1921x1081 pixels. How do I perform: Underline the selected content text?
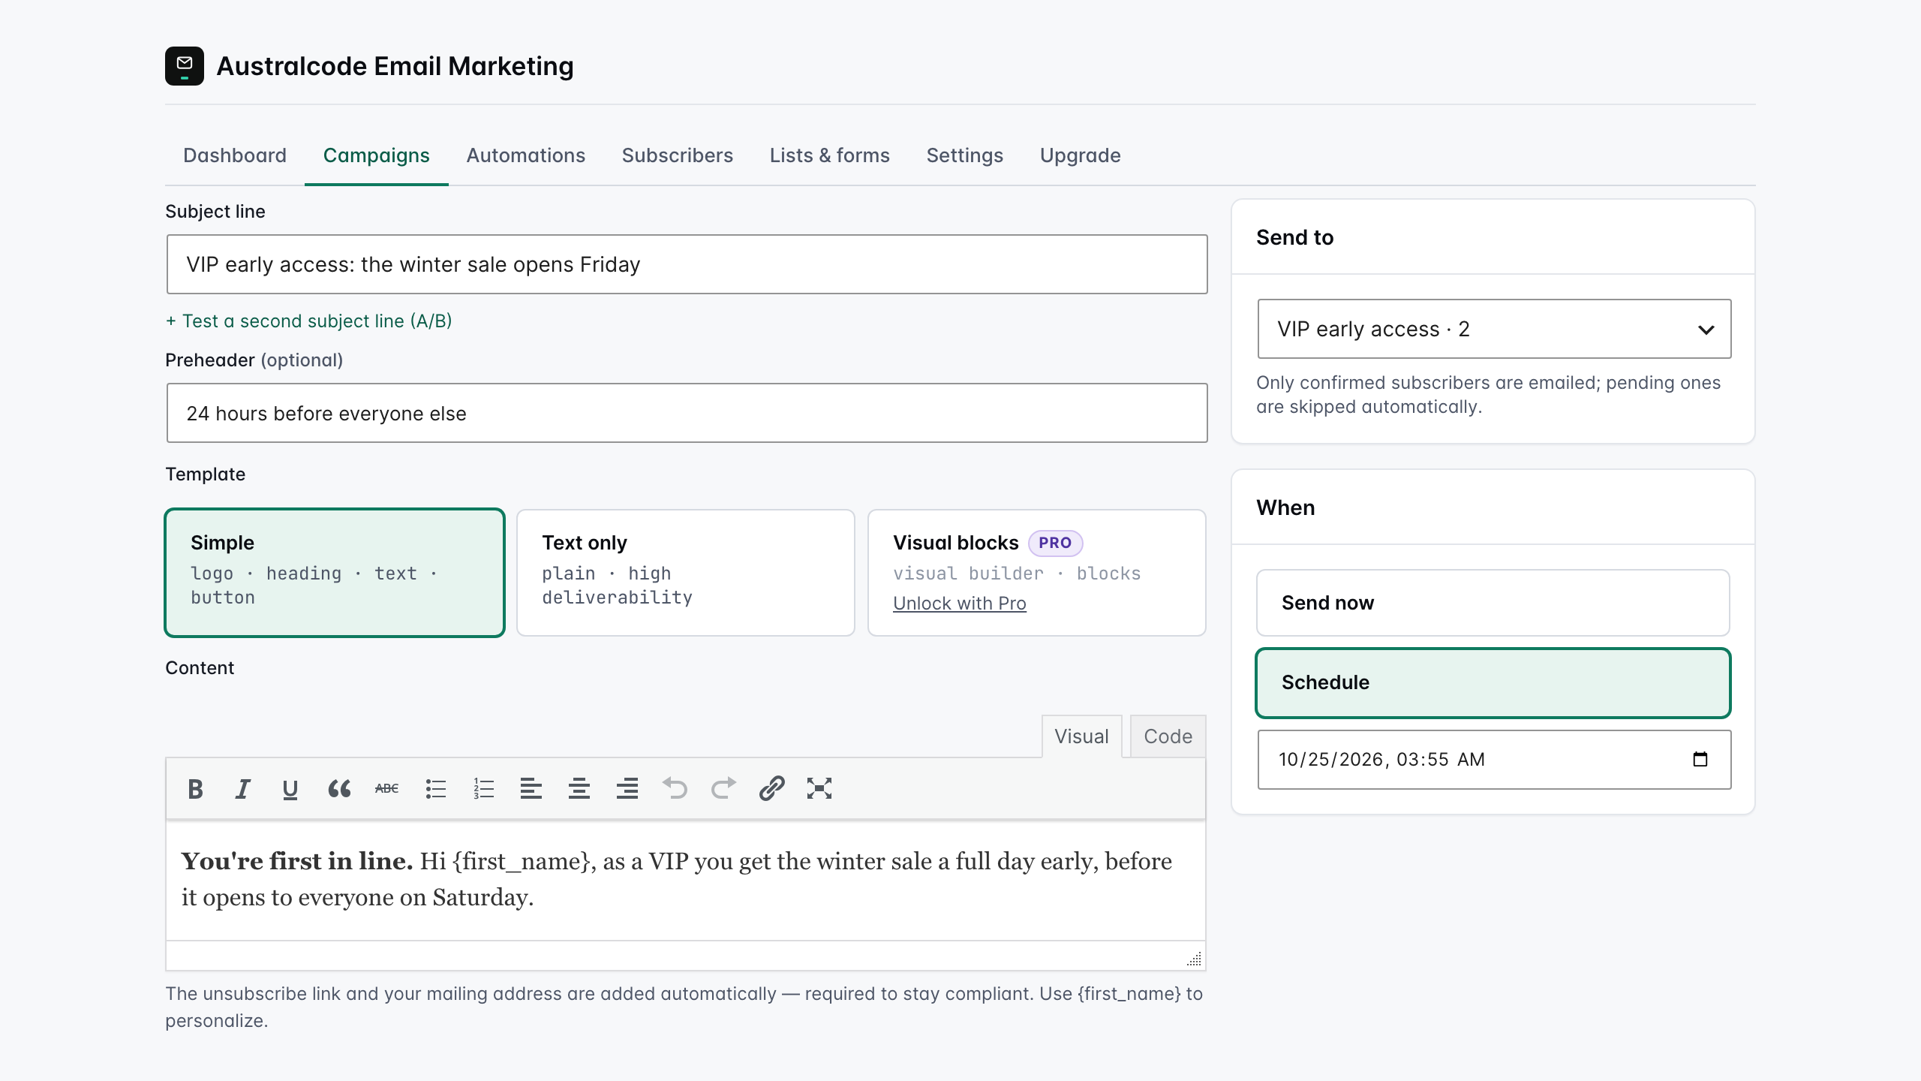(x=290, y=788)
